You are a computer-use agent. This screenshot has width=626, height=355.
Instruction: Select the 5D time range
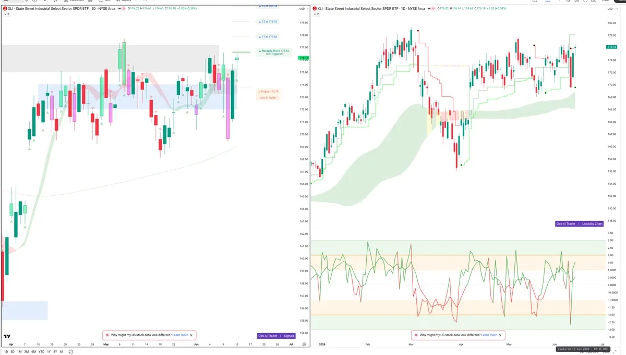coord(12,352)
